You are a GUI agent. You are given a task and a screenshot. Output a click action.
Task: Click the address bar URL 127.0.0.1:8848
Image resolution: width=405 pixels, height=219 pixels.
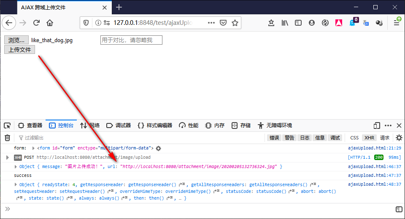[153, 23]
